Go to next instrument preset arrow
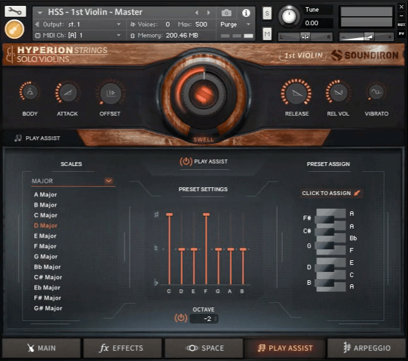 click(209, 12)
